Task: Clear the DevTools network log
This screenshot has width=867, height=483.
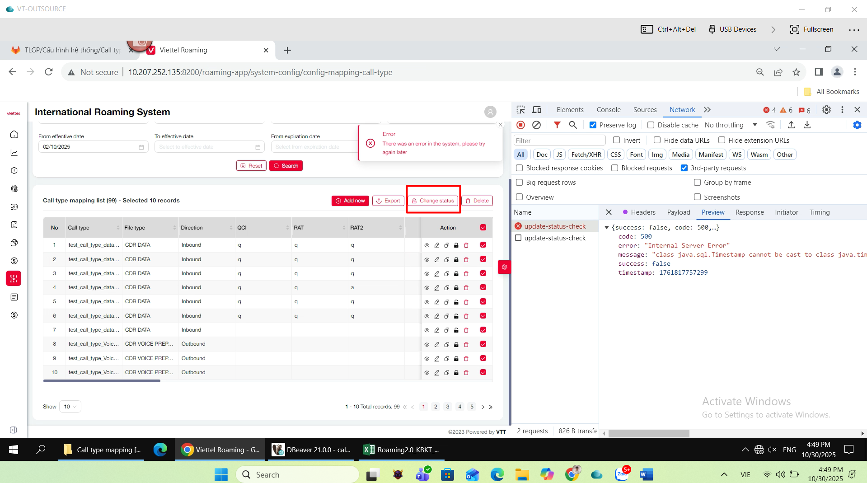Action: coord(536,125)
